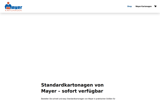Open the Shop menu item
The image size is (160, 100).
point(129,6)
